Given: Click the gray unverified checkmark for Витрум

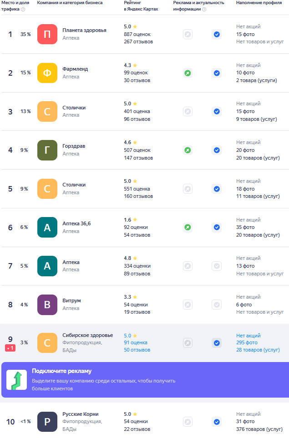Looking at the screenshot, I should 217,305.
